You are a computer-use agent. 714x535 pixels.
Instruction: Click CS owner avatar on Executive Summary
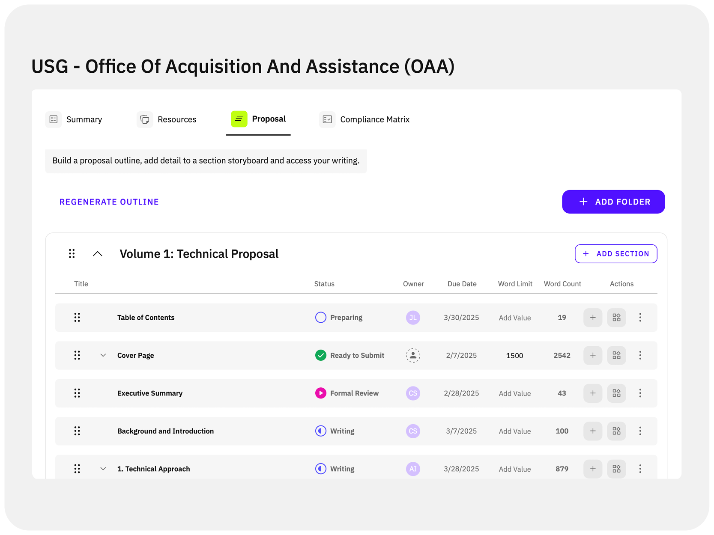click(x=413, y=393)
